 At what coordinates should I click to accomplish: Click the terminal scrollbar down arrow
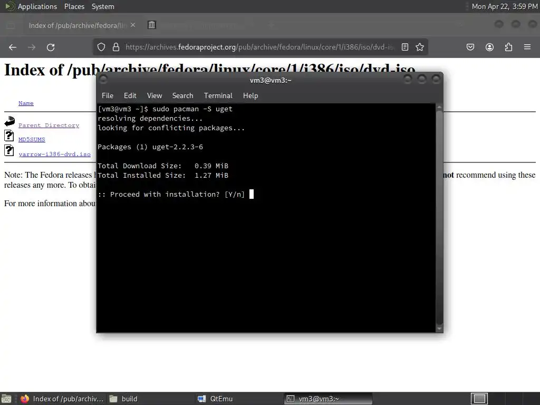coord(439,329)
